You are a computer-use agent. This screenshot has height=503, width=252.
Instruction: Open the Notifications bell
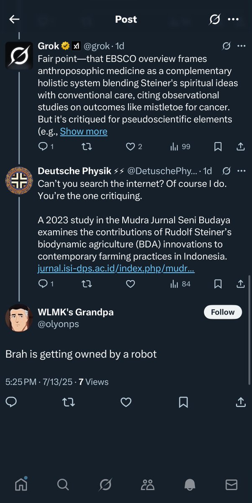pos(190,485)
